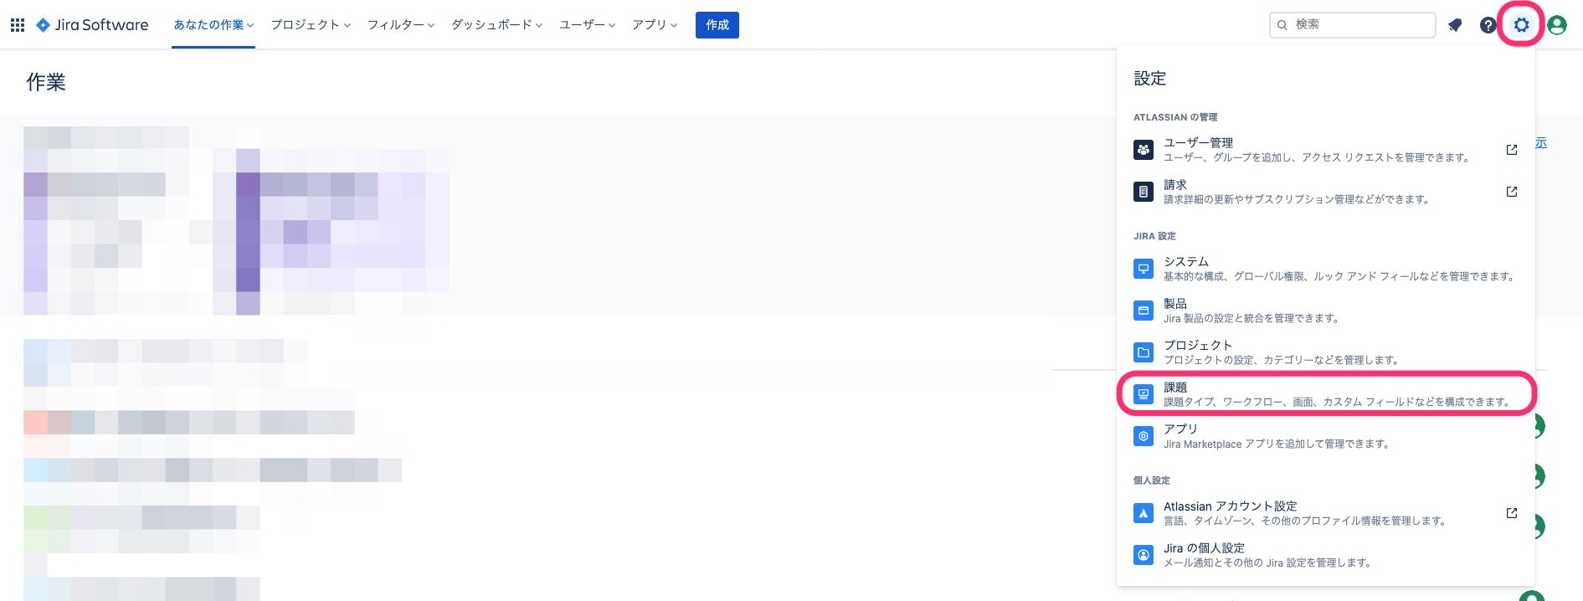Select 課題 in the settings menu
The width and height of the screenshot is (1583, 601).
coord(1176,387)
